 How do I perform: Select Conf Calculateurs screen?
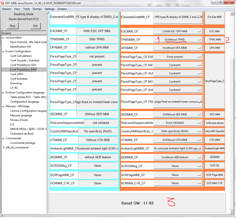tap(21, 56)
